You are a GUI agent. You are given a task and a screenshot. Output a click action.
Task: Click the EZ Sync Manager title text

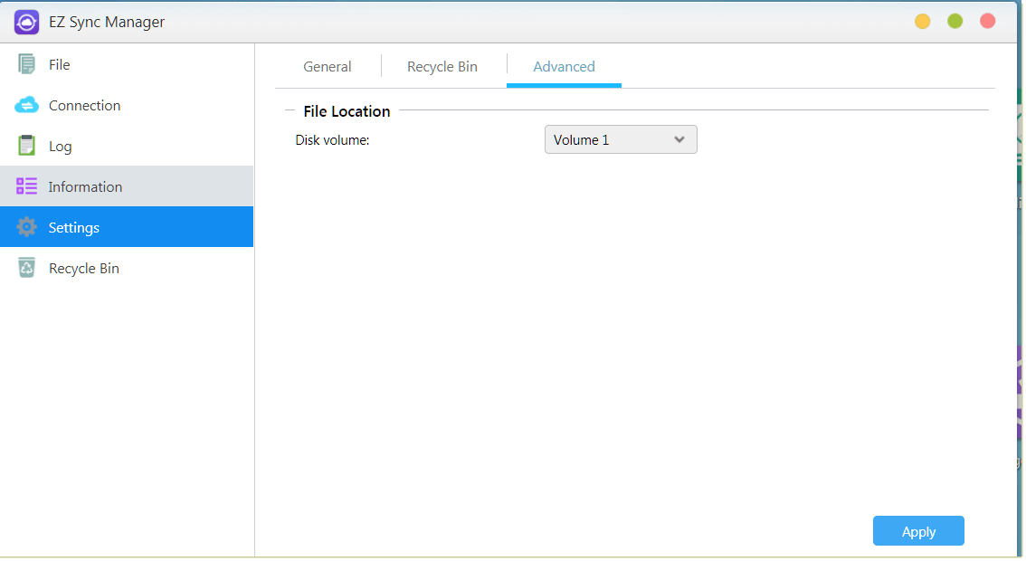[x=107, y=23]
